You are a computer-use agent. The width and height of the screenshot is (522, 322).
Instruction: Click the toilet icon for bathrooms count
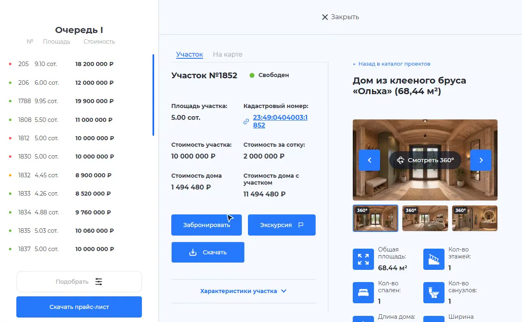[x=434, y=293]
